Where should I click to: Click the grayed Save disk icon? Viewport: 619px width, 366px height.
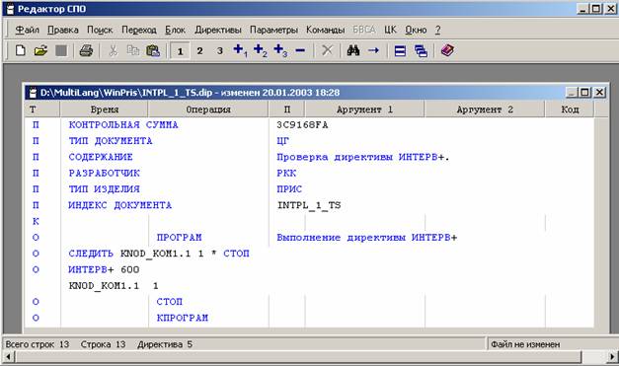(x=61, y=50)
